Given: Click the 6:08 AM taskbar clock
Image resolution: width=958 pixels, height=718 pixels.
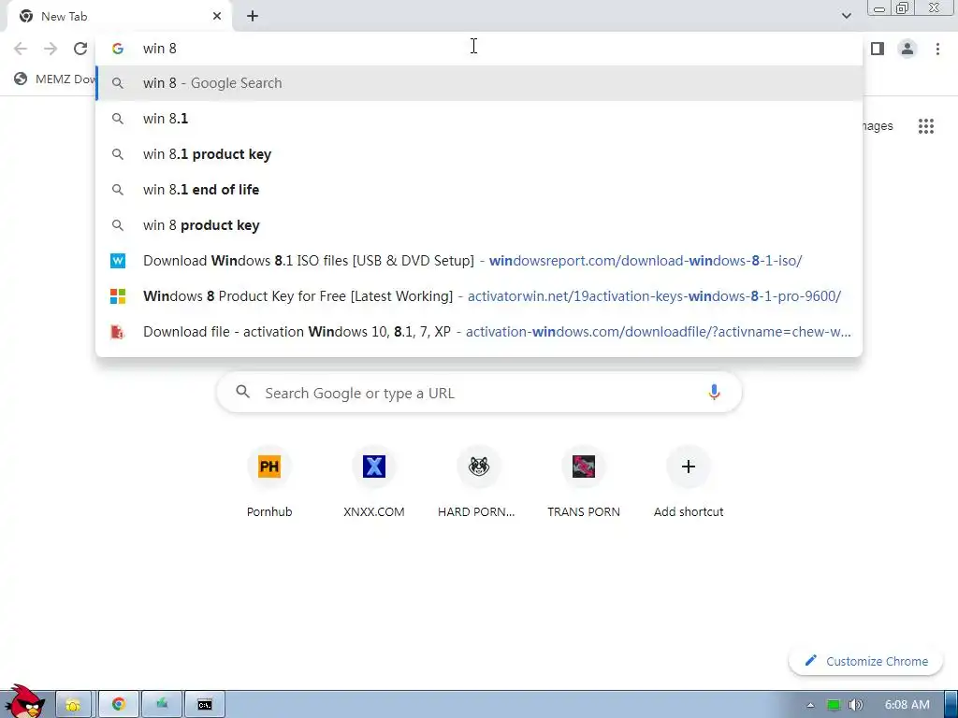Looking at the screenshot, I should coord(907,705).
